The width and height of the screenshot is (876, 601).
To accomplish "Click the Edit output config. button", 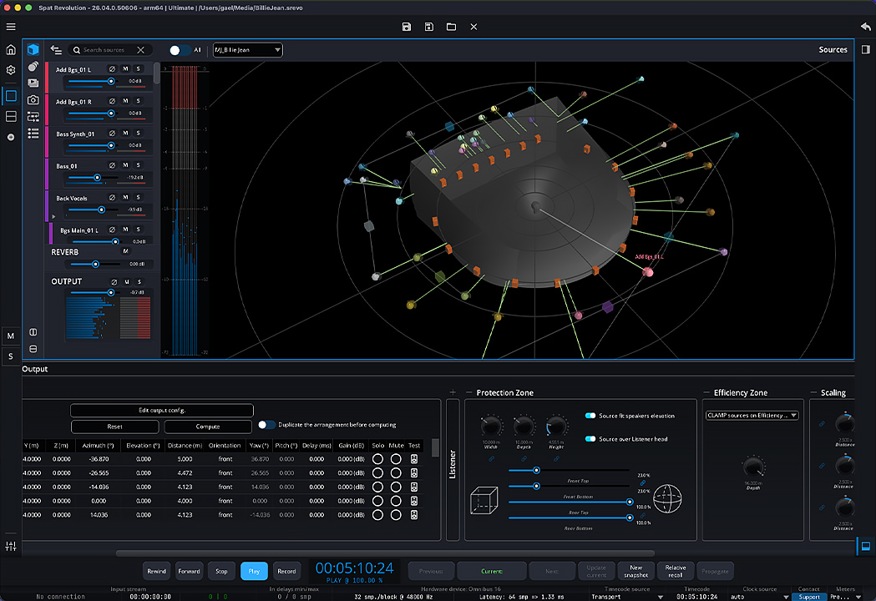I will point(161,411).
